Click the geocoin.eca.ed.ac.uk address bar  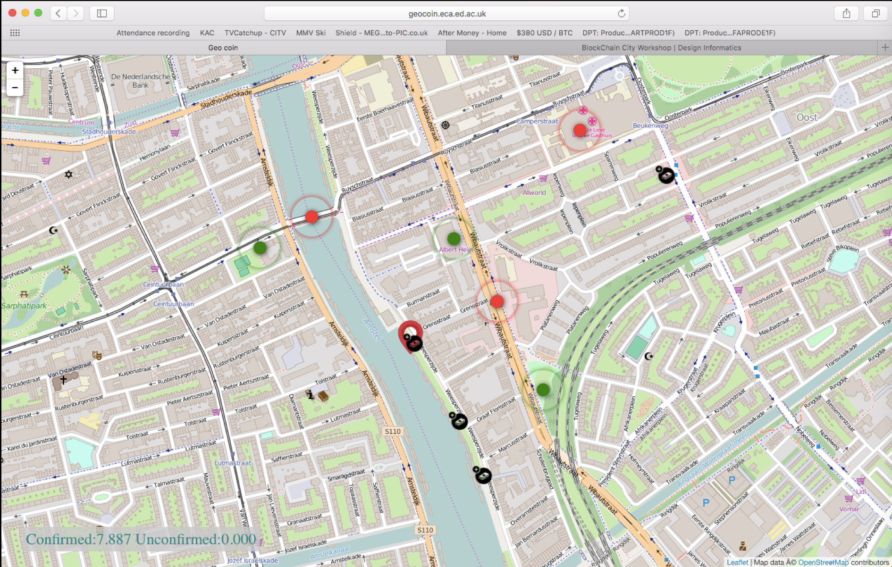coord(446,14)
